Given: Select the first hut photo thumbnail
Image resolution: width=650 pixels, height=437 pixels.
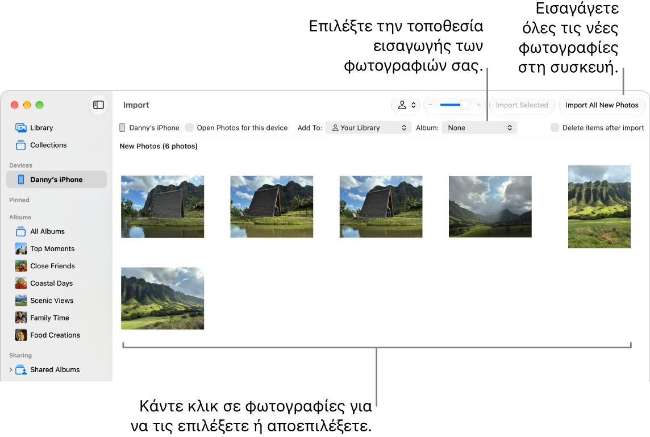Looking at the screenshot, I should 163,207.
